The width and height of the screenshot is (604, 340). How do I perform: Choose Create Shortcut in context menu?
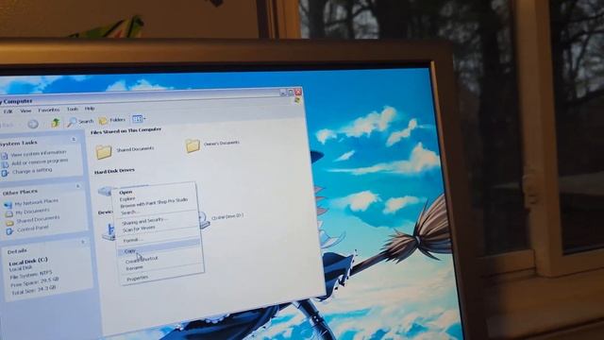142,260
